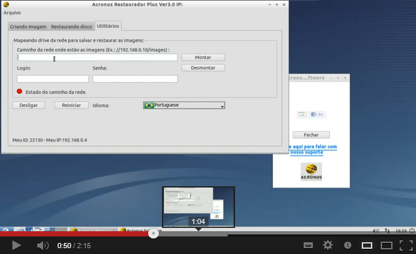Mute the video volume speaker icon
416x254 pixels.
point(42,246)
